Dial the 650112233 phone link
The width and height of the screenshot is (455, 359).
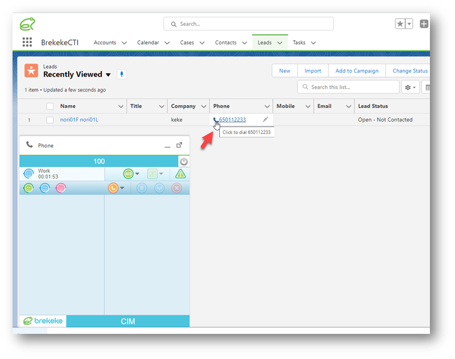tap(232, 120)
